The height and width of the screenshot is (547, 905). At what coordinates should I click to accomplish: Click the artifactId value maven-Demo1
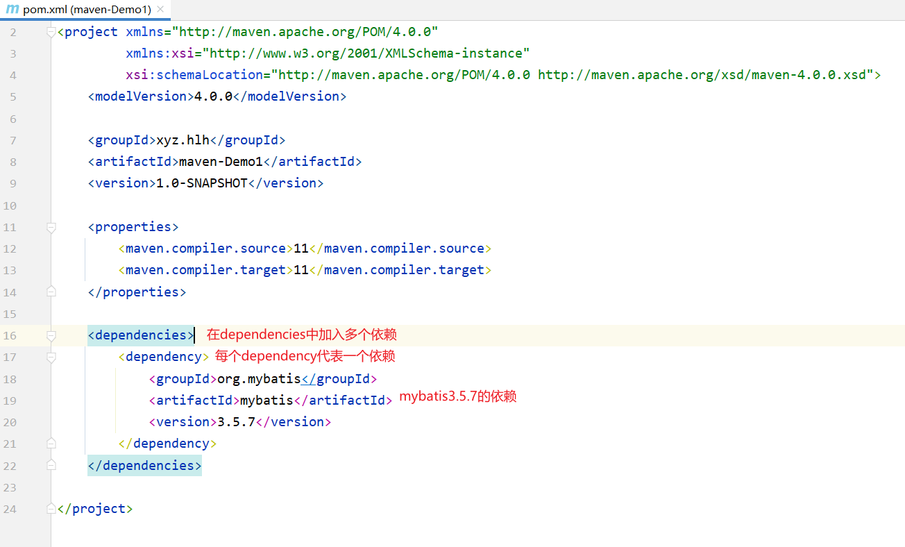(x=221, y=162)
